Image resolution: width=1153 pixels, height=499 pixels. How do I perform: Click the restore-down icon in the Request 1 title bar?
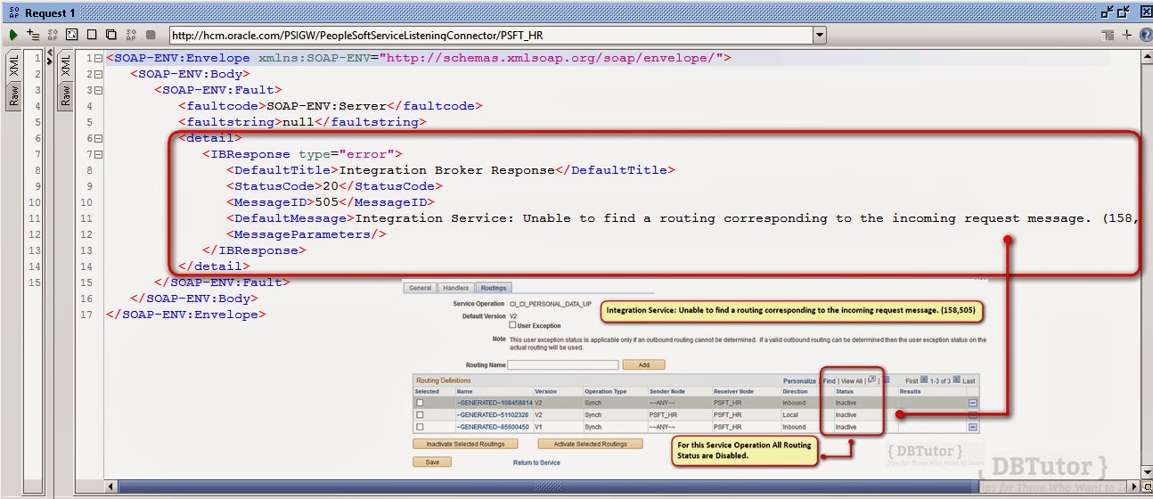pos(1108,12)
